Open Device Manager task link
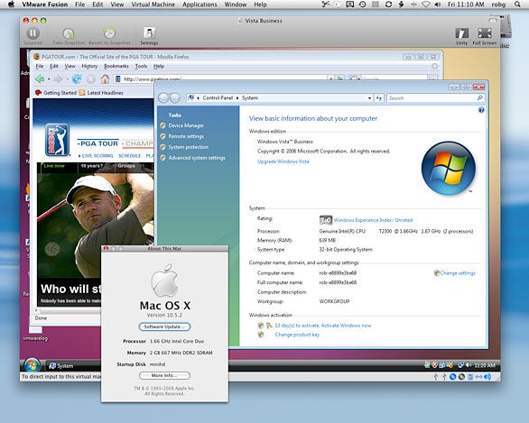 click(186, 125)
